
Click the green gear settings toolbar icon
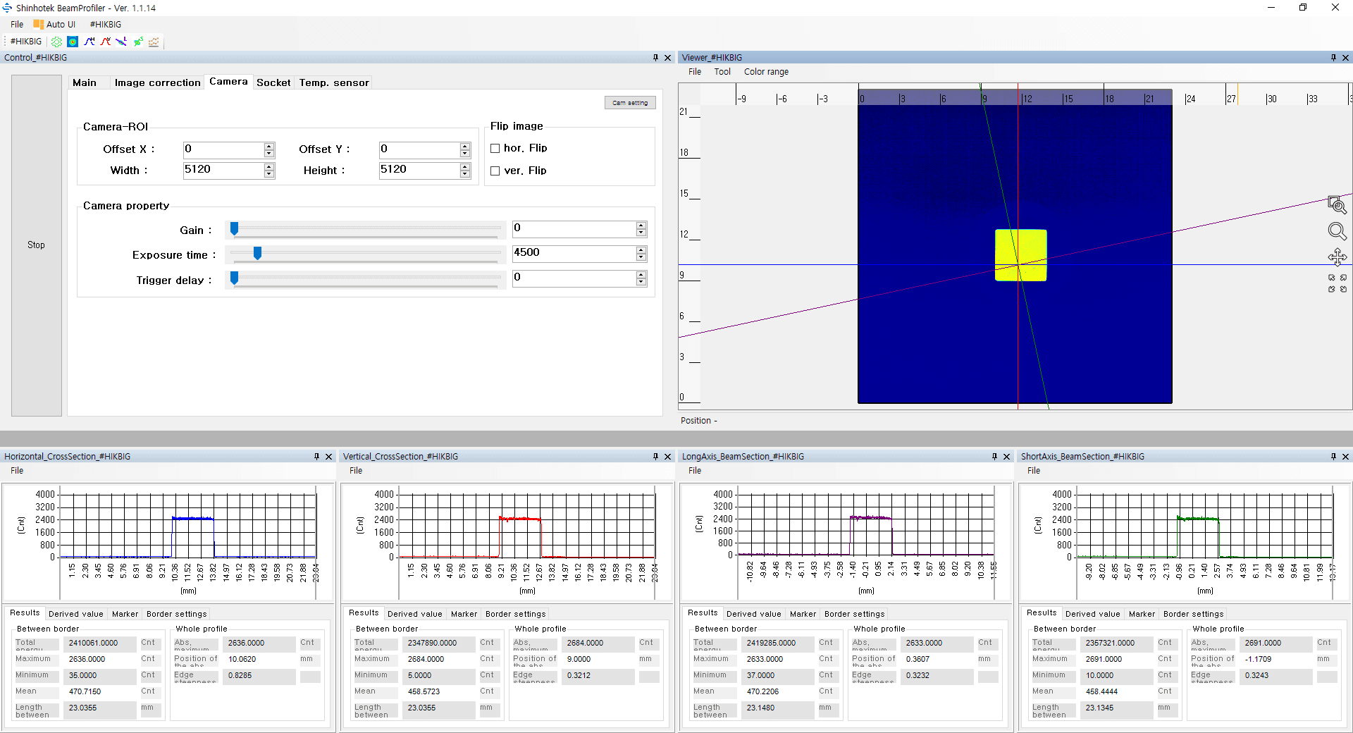click(57, 42)
